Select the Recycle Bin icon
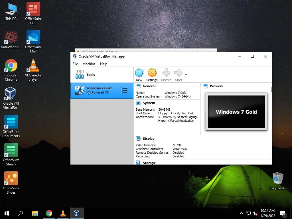292x219 pixels. coord(278,181)
